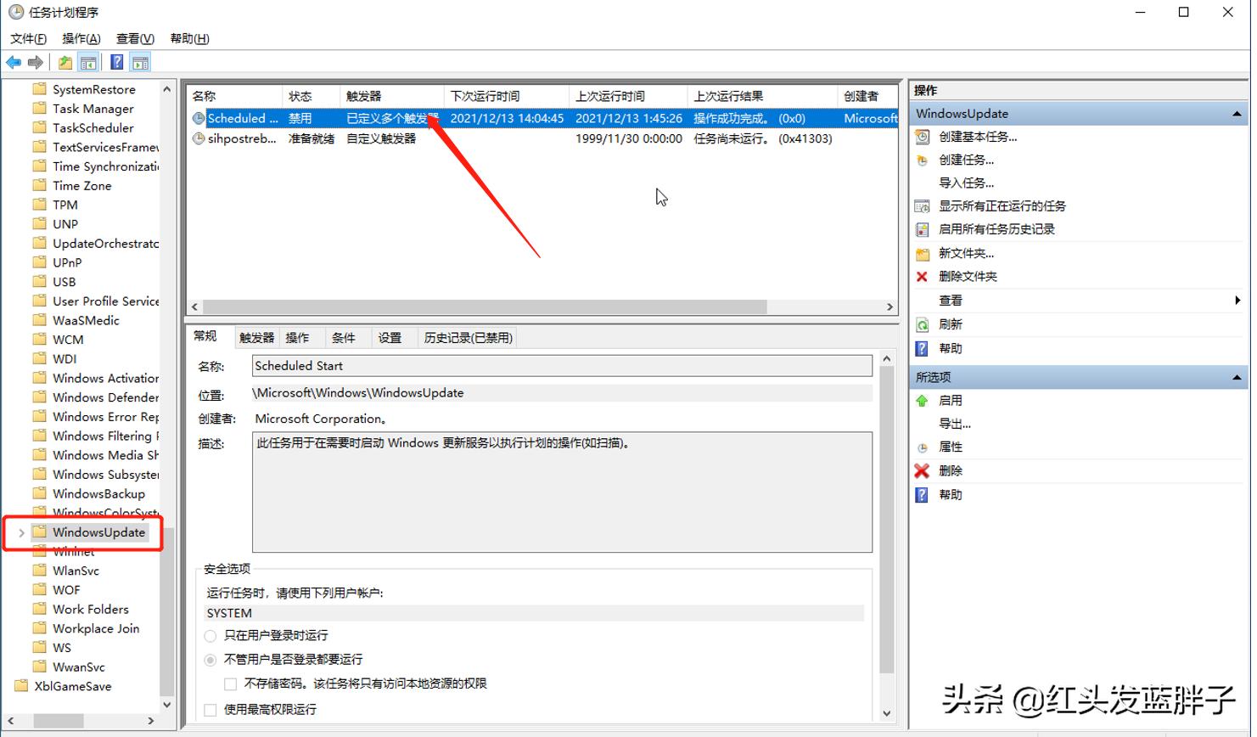1257x737 pixels.
Task: Open 属性 for the selected task
Action: tap(951, 447)
